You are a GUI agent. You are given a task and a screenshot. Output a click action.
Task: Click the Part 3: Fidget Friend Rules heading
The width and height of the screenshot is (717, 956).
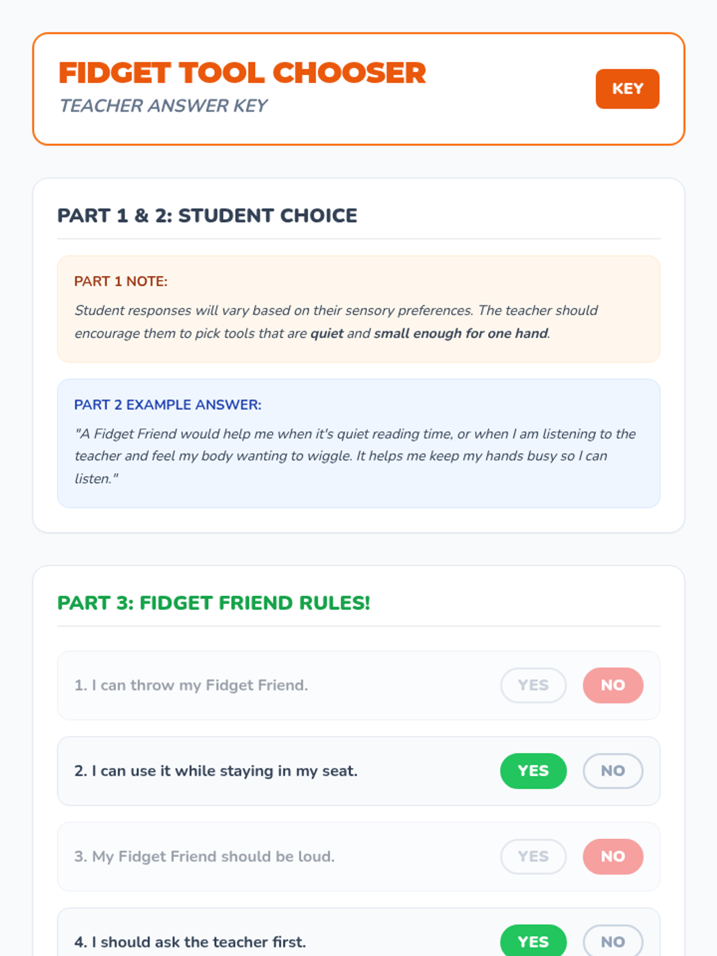(x=213, y=603)
